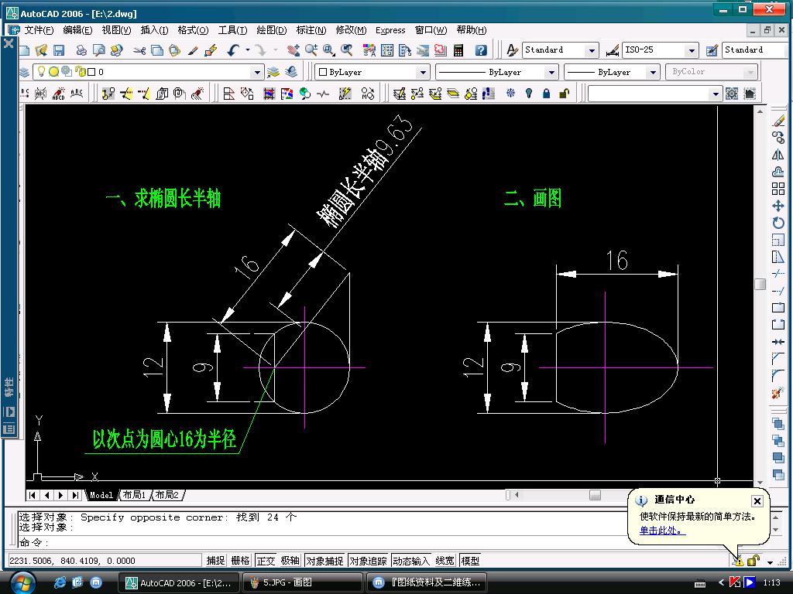Open the 编辑(E) menu

pyautogui.click(x=77, y=30)
